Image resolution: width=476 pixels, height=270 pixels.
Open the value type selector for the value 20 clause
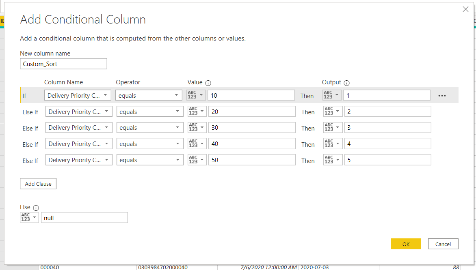197,111
